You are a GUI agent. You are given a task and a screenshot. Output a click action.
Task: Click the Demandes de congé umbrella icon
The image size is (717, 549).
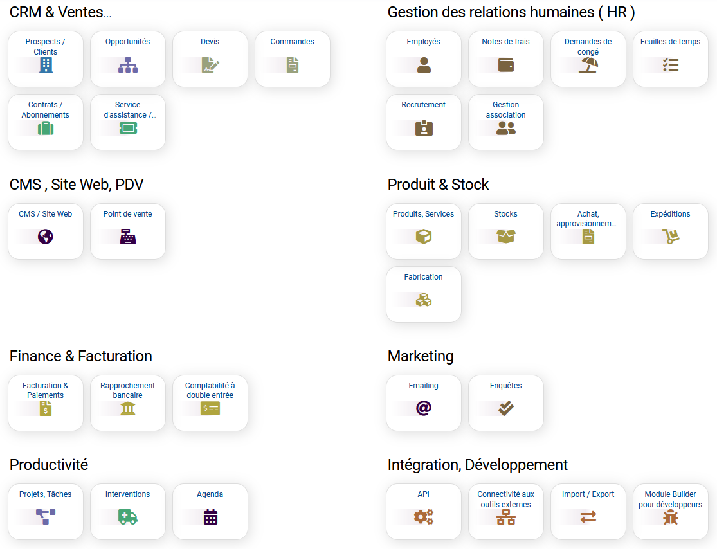(588, 65)
